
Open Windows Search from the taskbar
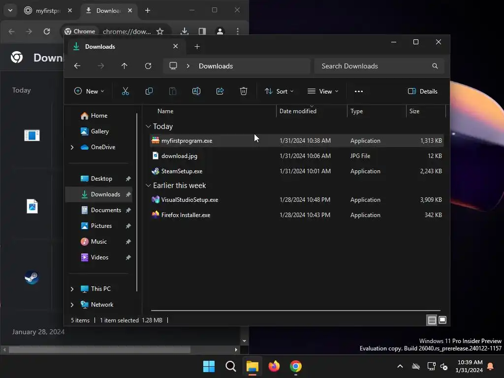pyautogui.click(x=231, y=366)
